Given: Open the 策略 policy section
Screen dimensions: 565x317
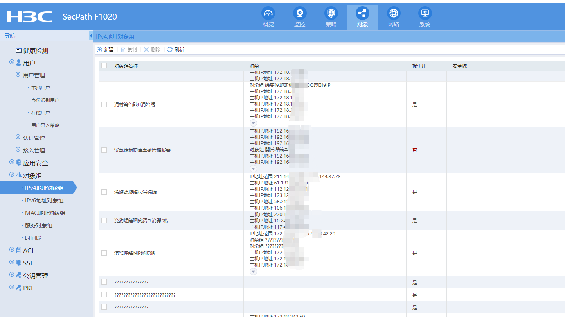Looking at the screenshot, I should [x=331, y=18].
